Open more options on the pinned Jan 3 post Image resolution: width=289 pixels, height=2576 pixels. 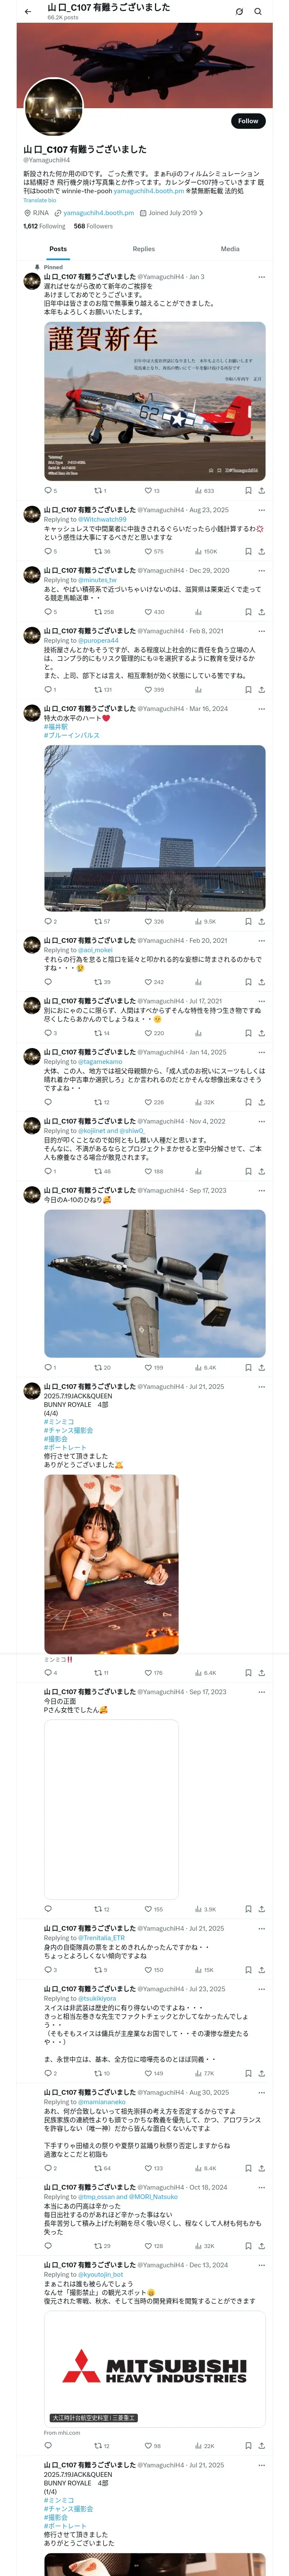click(x=261, y=277)
